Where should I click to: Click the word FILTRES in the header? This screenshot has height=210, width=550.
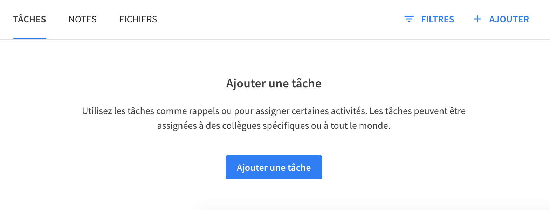(x=438, y=19)
